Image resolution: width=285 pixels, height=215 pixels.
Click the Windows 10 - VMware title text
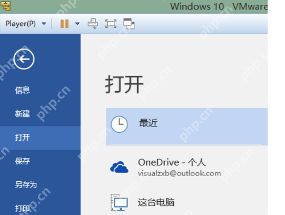(219, 6)
